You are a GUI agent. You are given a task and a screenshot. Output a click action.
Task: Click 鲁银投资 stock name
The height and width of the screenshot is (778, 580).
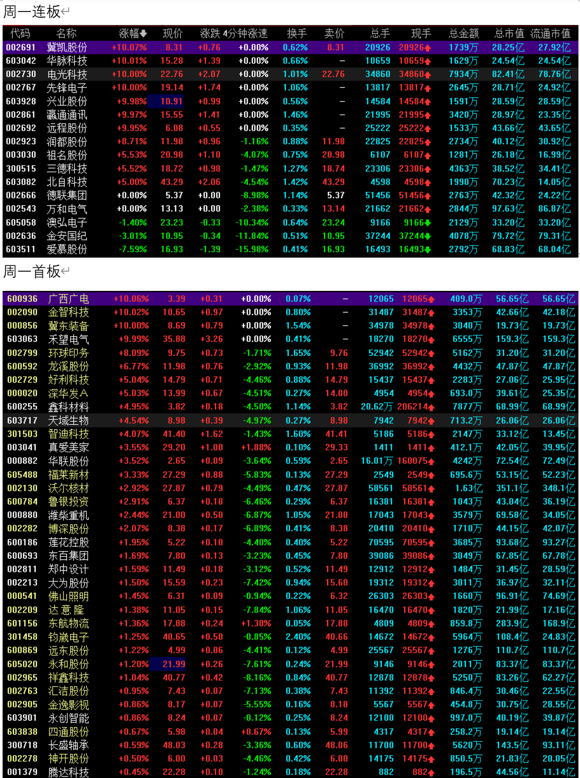pos(69,502)
